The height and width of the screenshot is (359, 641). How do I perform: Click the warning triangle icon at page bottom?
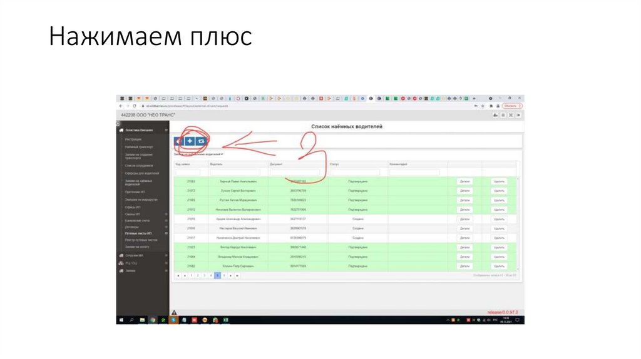pos(174,313)
